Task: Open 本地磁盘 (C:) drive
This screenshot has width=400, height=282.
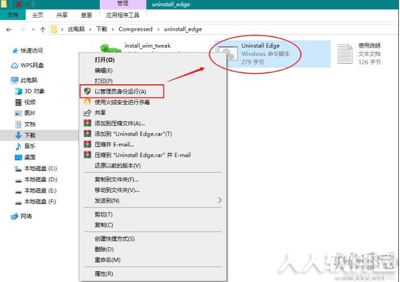Action: pyautogui.click(x=36, y=168)
